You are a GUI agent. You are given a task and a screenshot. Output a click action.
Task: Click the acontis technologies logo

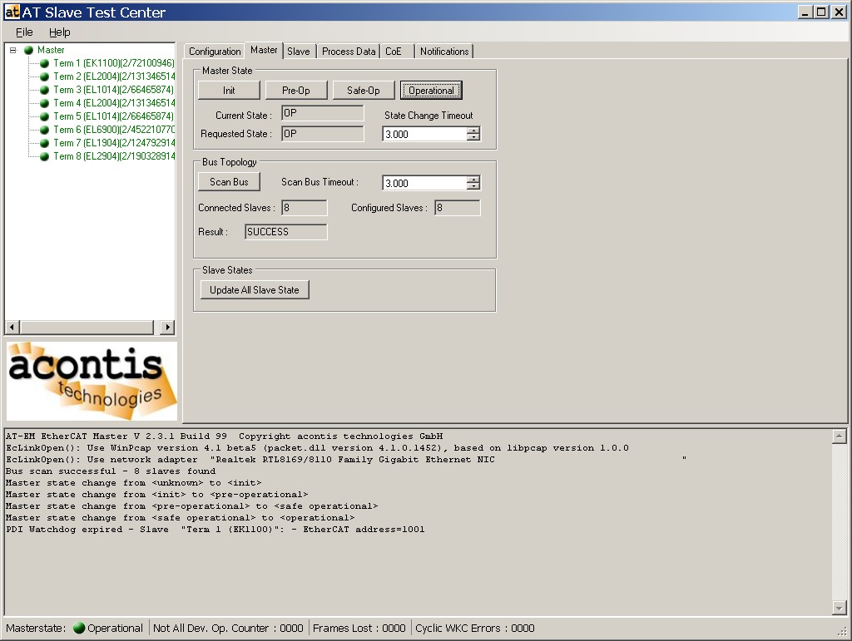click(x=92, y=381)
